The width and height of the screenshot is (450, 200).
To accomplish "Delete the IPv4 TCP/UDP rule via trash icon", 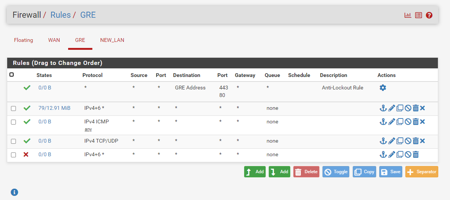I will coord(415,141).
